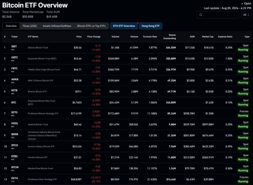Click Total Volume $2.54B value
Screen dimensions: 253x185
(x=7, y=17)
